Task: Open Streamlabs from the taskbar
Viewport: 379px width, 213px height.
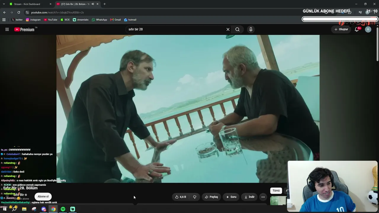Action: [x=73, y=209]
